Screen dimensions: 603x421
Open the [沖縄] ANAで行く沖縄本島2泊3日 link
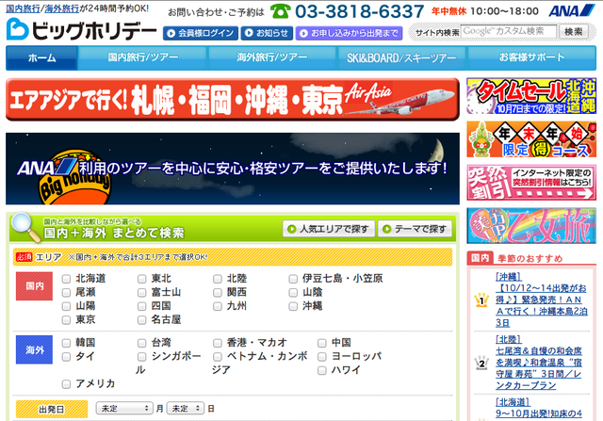541,300
